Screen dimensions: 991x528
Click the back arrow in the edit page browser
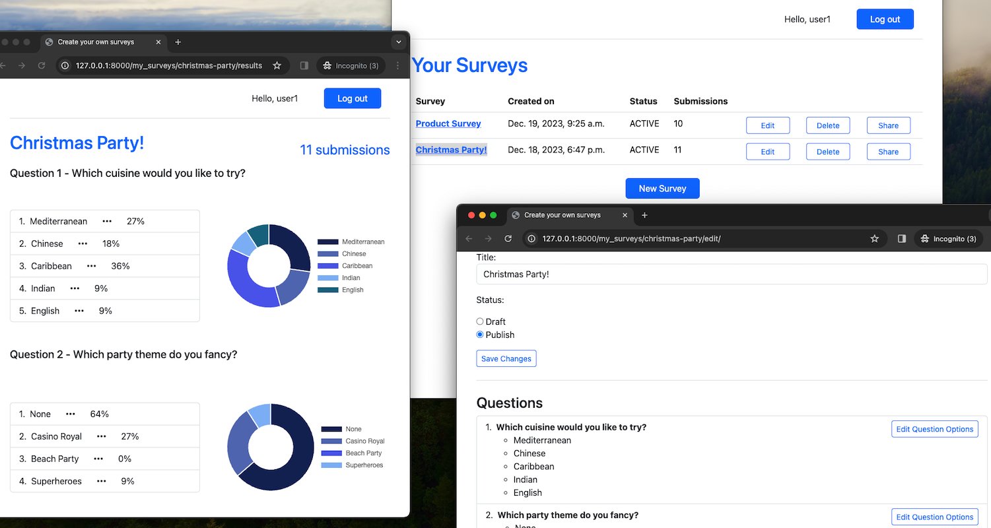point(469,239)
